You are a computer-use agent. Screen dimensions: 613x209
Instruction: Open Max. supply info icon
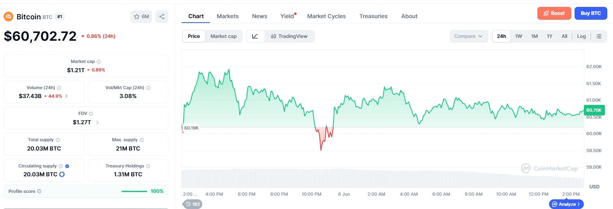click(142, 140)
